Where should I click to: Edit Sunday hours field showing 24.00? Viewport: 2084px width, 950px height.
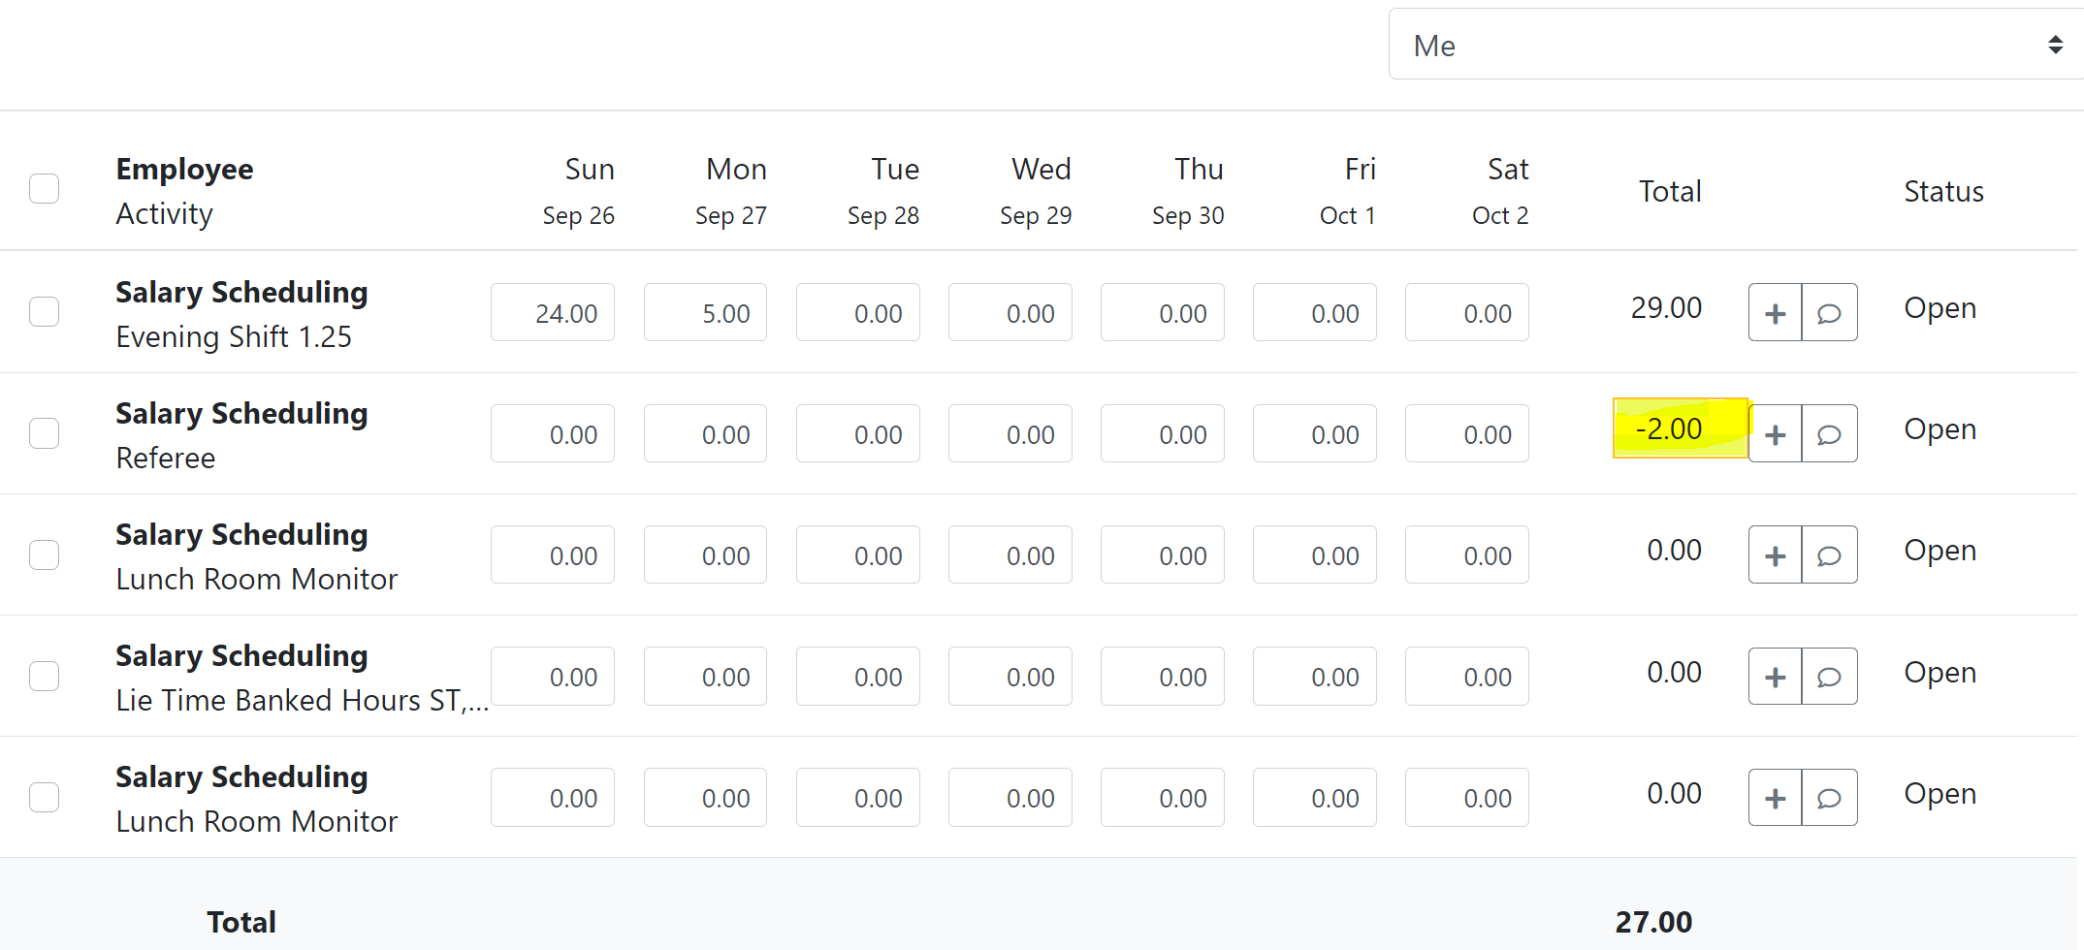(x=553, y=313)
